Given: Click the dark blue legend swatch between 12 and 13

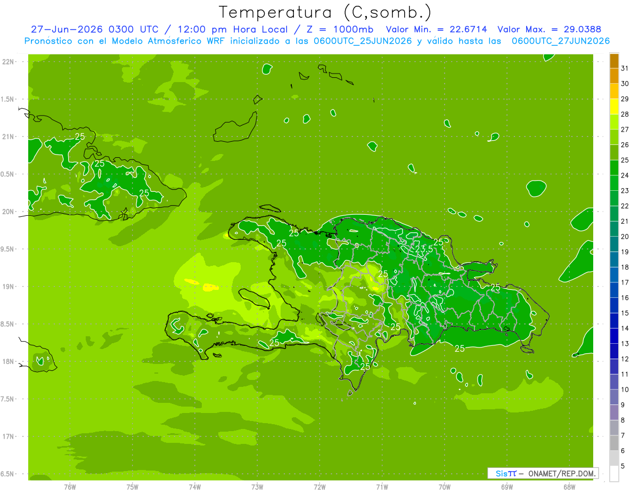Looking at the screenshot, I should click(x=614, y=351).
